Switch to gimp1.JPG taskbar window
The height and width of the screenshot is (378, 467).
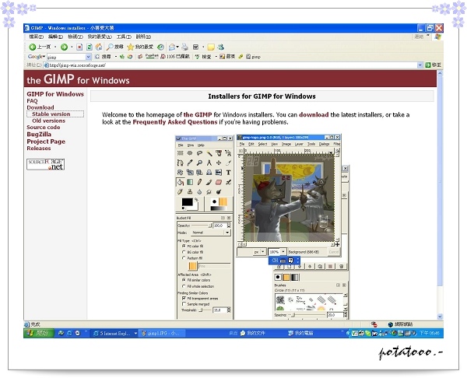coord(163,334)
